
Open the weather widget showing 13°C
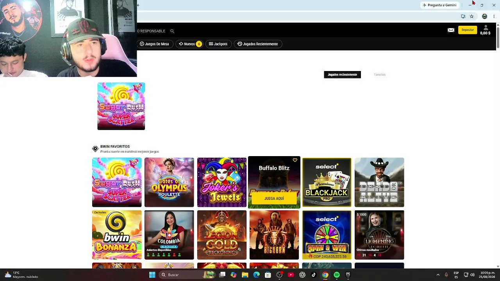[x=21, y=275]
